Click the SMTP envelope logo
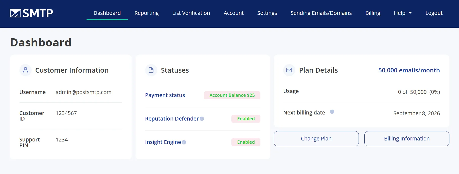This screenshot has width=459, height=174. (31, 13)
